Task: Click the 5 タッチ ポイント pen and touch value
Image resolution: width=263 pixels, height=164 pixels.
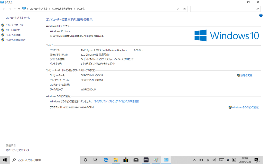Action: click(x=98, y=64)
